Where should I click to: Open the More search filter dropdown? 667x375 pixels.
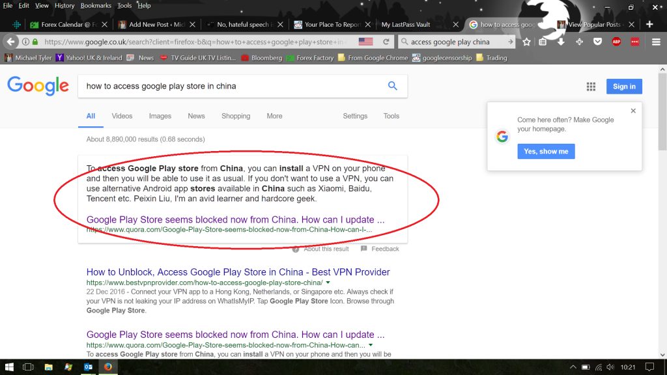pos(274,116)
